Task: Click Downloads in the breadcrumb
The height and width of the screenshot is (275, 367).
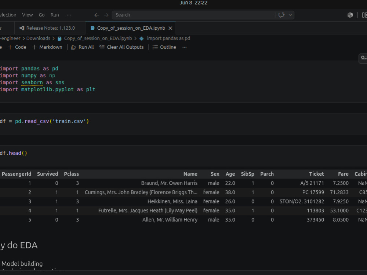Action: [38, 38]
